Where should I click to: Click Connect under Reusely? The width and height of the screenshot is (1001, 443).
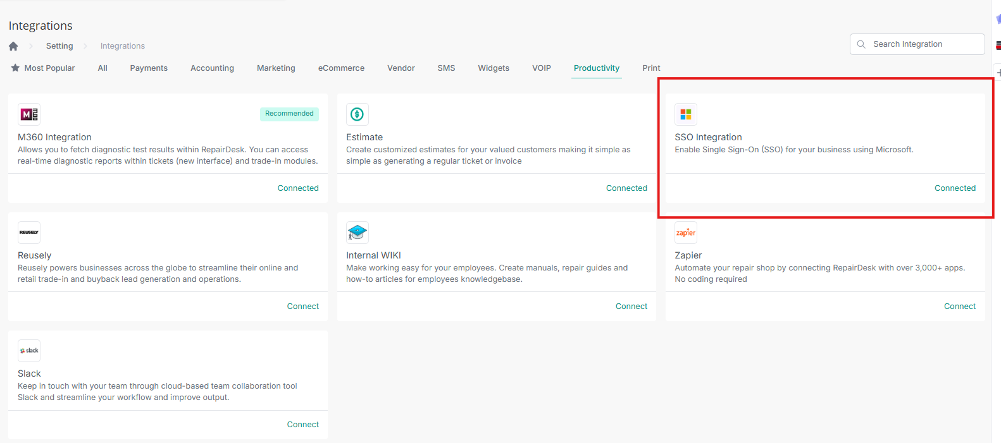303,306
